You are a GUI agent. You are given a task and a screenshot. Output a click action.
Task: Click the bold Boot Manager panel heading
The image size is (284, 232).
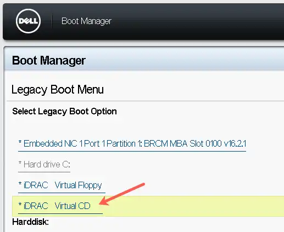pyautogui.click(x=49, y=61)
